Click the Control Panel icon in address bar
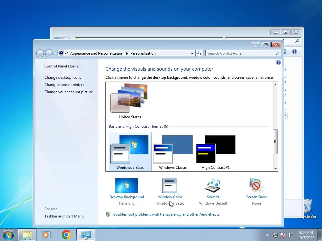Screen dimensions: 322x241 (61, 53)
